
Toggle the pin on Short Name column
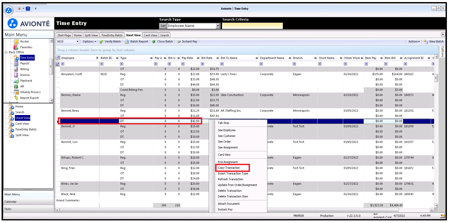[x=341, y=58]
